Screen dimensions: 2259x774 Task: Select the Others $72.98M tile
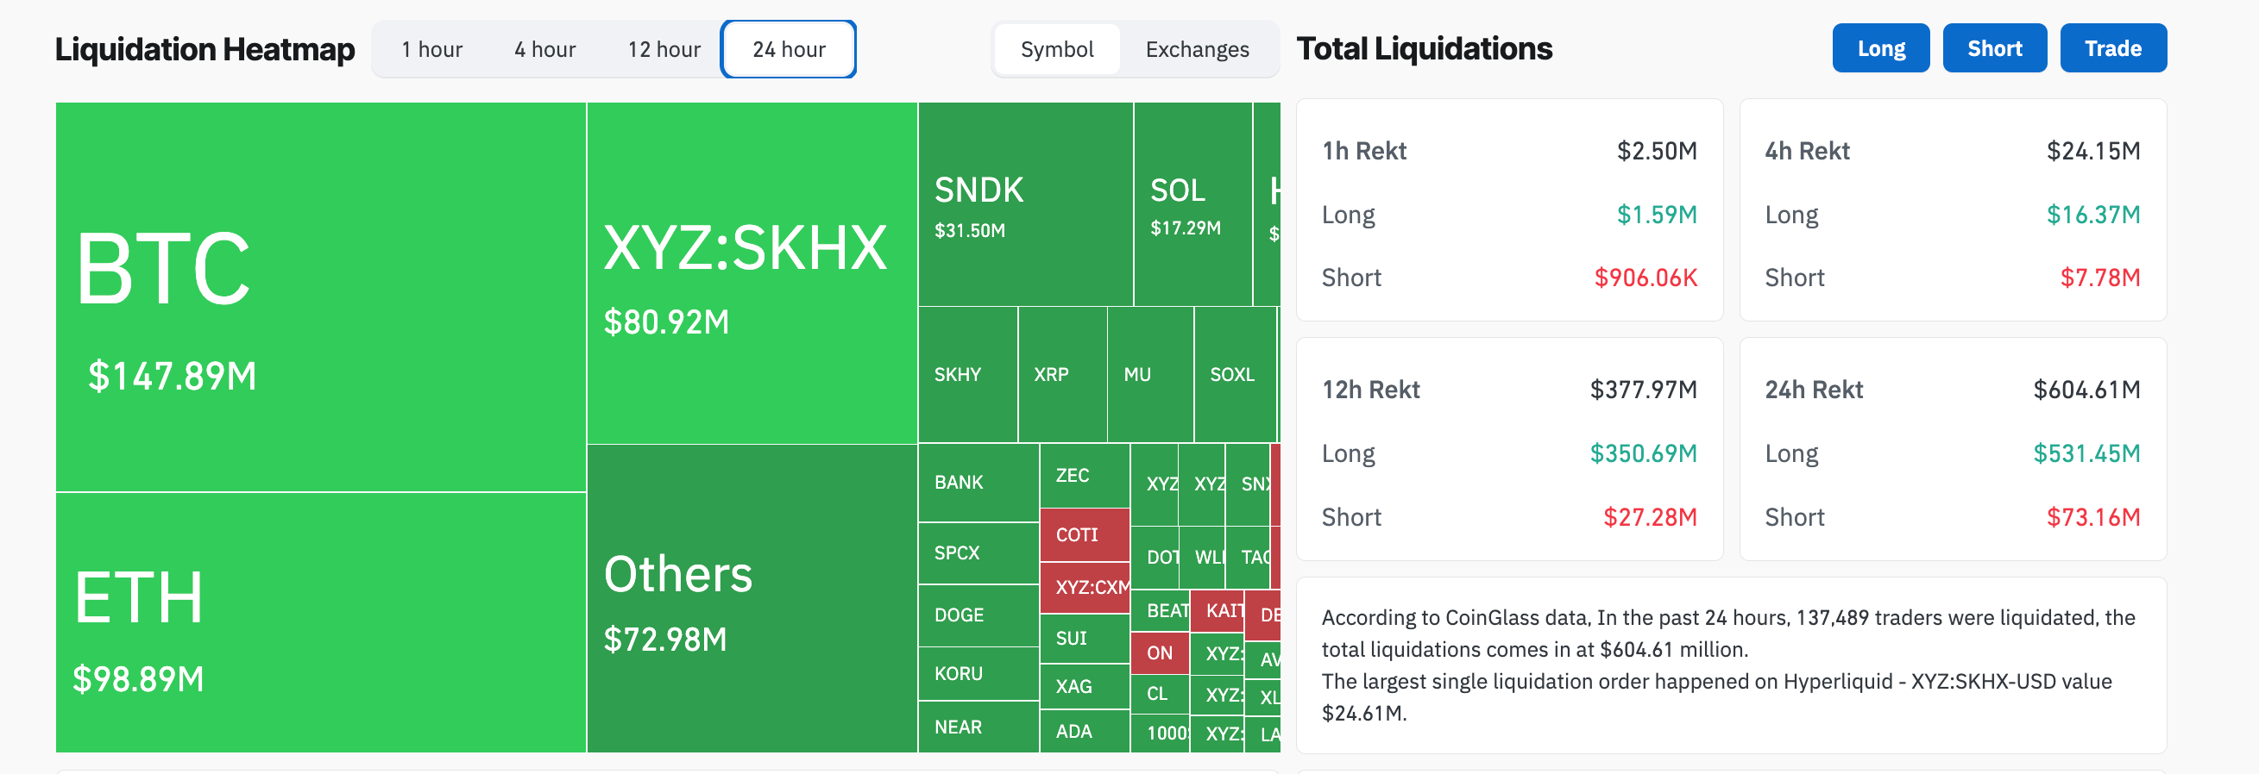[752, 599]
